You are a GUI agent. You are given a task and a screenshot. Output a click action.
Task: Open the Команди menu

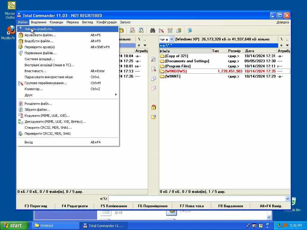click(x=56, y=22)
